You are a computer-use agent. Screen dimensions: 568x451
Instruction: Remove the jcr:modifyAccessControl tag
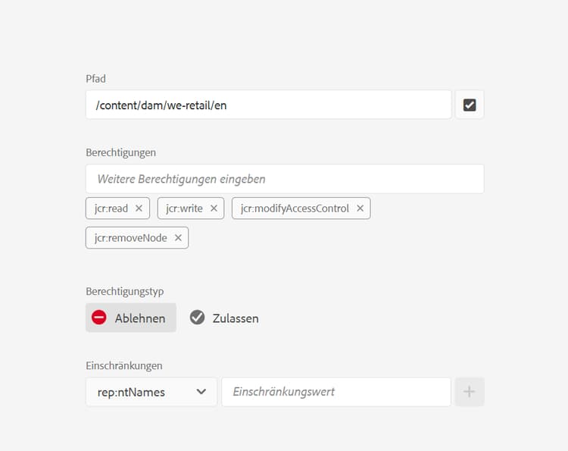click(x=360, y=208)
